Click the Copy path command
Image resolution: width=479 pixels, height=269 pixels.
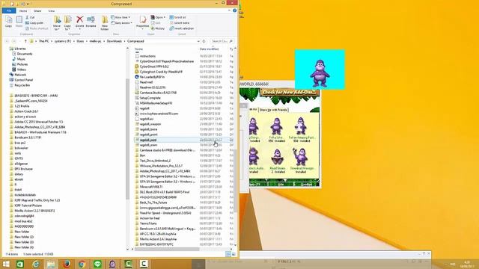(x=34, y=23)
